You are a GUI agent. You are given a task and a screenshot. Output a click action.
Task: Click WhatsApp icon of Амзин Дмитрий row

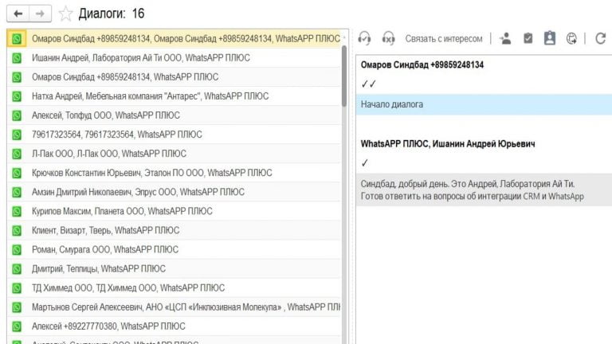(17, 192)
